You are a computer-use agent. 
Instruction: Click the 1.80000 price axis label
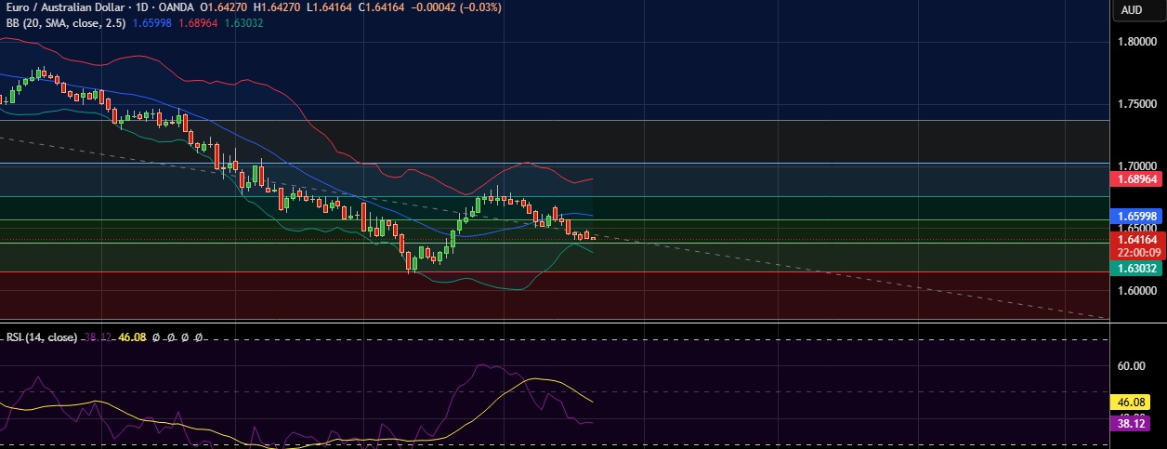tap(1138, 42)
